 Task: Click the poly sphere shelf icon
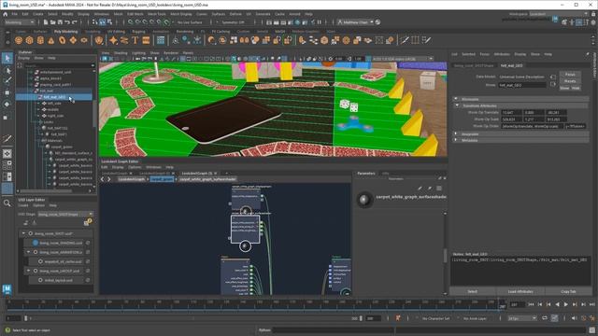(19, 40)
